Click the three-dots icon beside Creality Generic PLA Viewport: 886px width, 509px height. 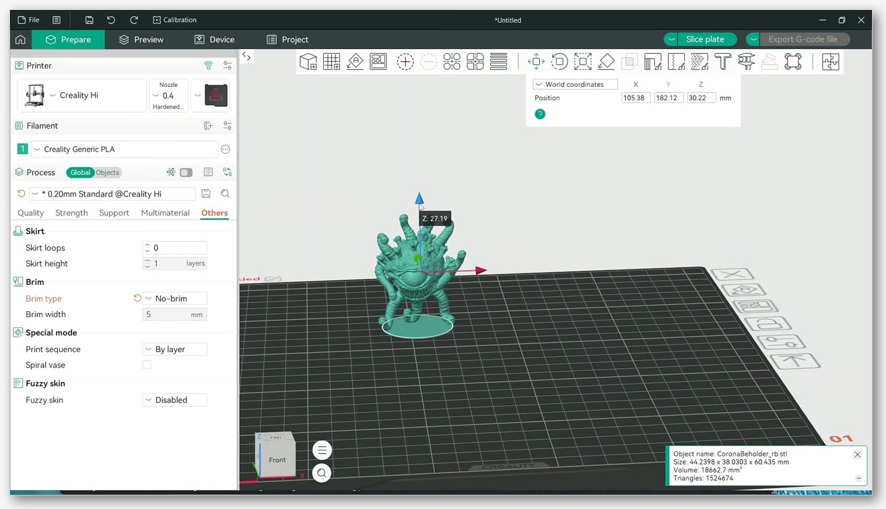tap(226, 149)
